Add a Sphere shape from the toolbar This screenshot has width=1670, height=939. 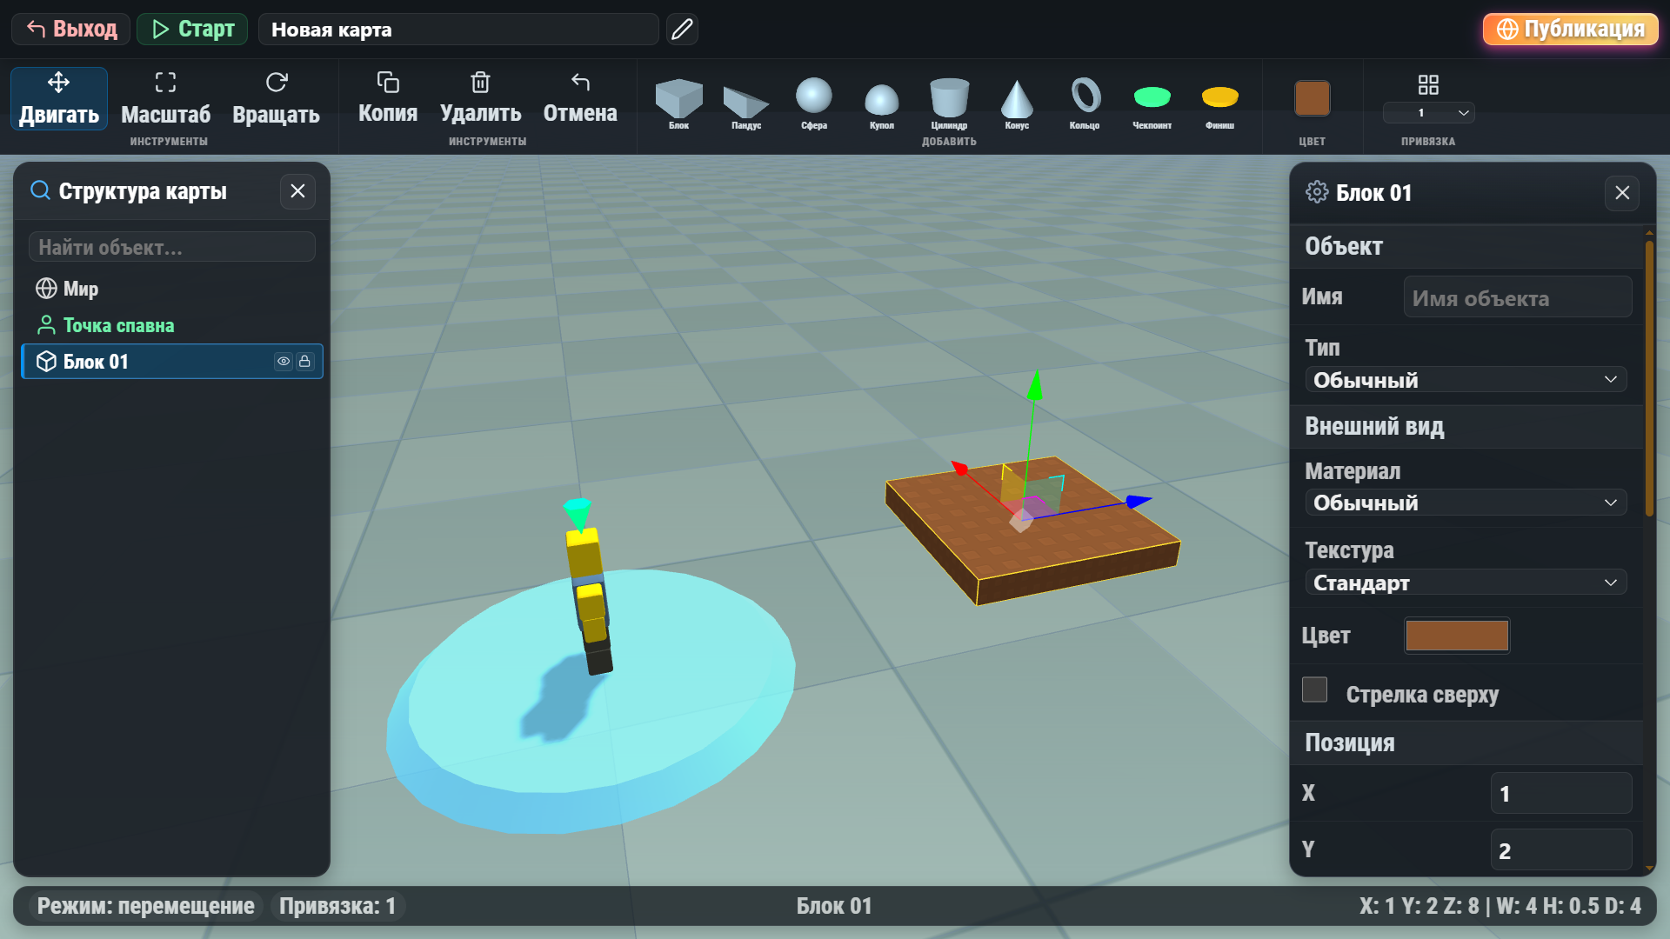[813, 103]
